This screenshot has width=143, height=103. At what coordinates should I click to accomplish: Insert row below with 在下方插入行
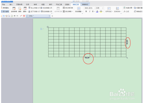click(x=34, y=12)
